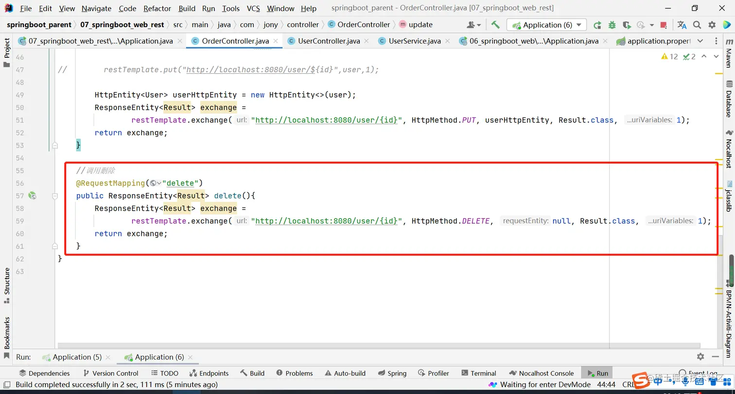Toggle the Nocalhost tool window on the right edge
The width and height of the screenshot is (735, 394).
coord(729,149)
